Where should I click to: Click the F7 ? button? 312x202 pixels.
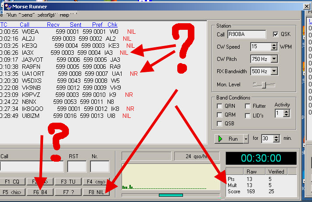pos(70,192)
